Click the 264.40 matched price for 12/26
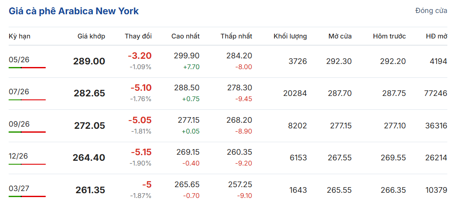This screenshot has height=204, width=459. pos(89,158)
